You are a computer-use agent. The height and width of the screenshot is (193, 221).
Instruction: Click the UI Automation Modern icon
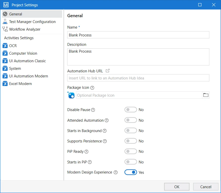[5, 76]
